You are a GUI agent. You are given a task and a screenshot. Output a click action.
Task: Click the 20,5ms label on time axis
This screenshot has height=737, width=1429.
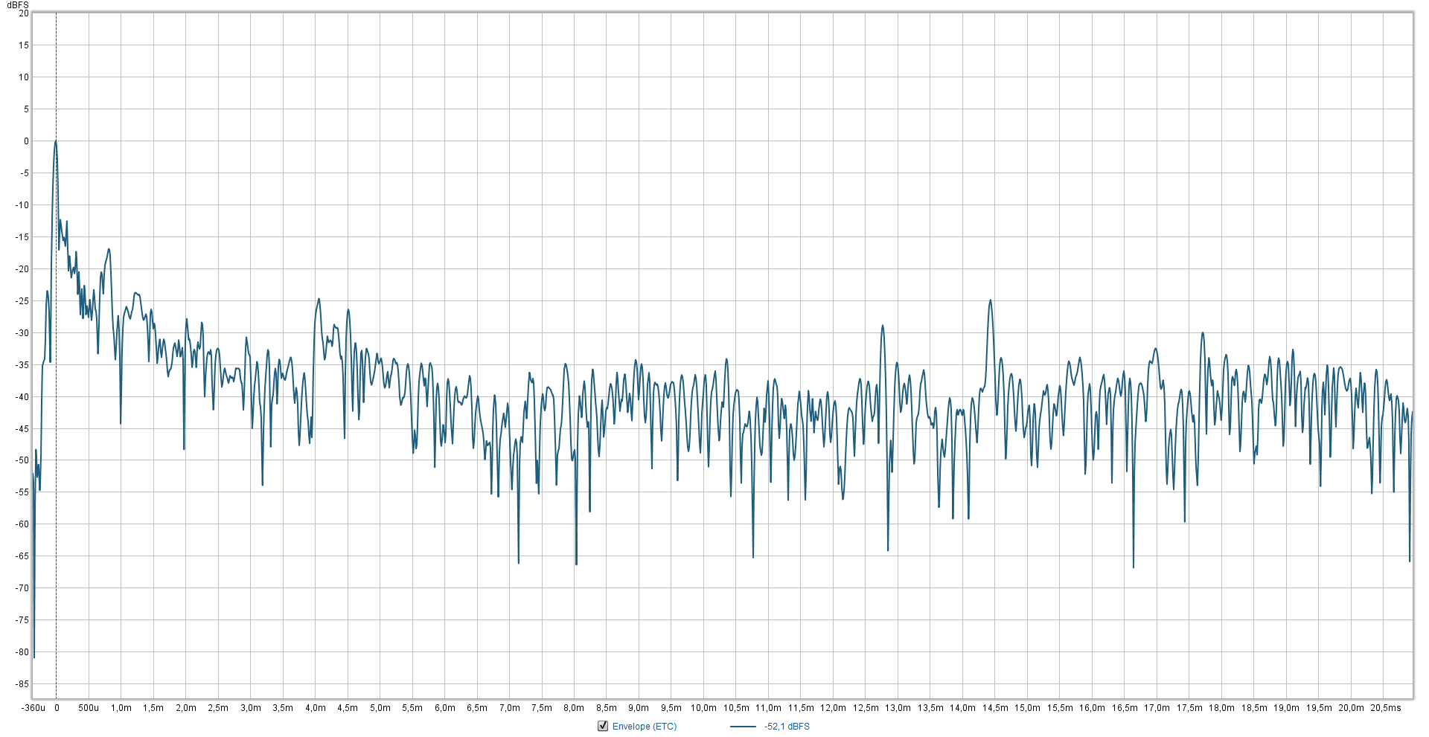point(1385,708)
